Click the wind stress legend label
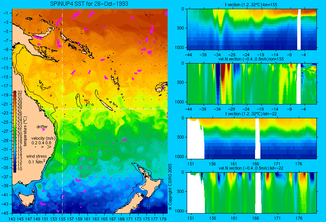Screen dimensions: 326x222 [36, 156]
